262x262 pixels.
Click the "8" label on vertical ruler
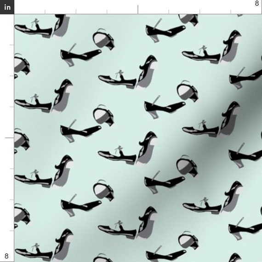point(6,256)
